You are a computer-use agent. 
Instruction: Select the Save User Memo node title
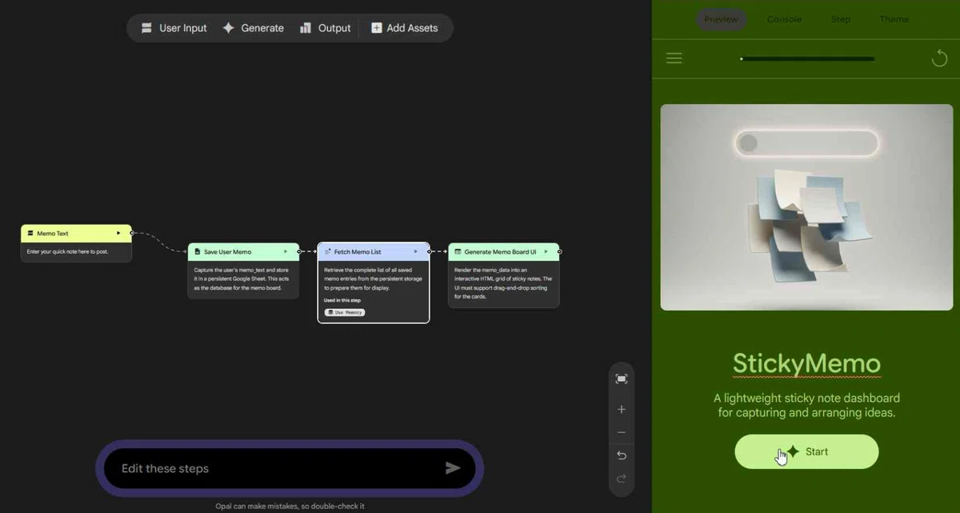coord(228,251)
